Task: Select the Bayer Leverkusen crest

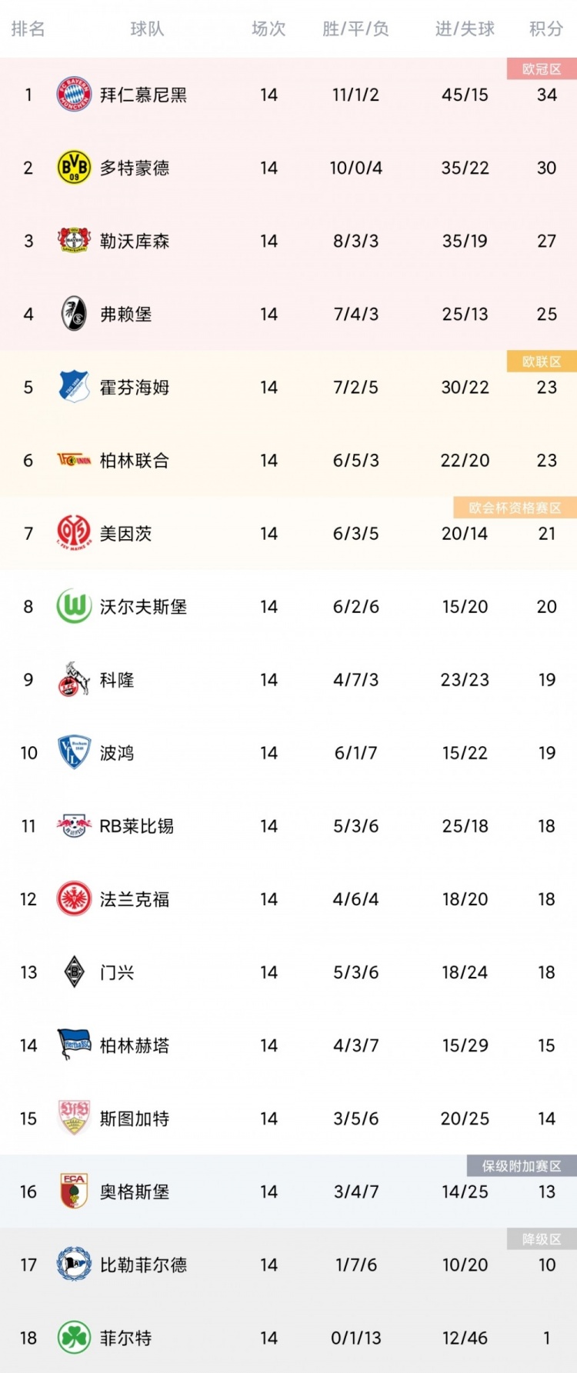Action: tap(74, 241)
